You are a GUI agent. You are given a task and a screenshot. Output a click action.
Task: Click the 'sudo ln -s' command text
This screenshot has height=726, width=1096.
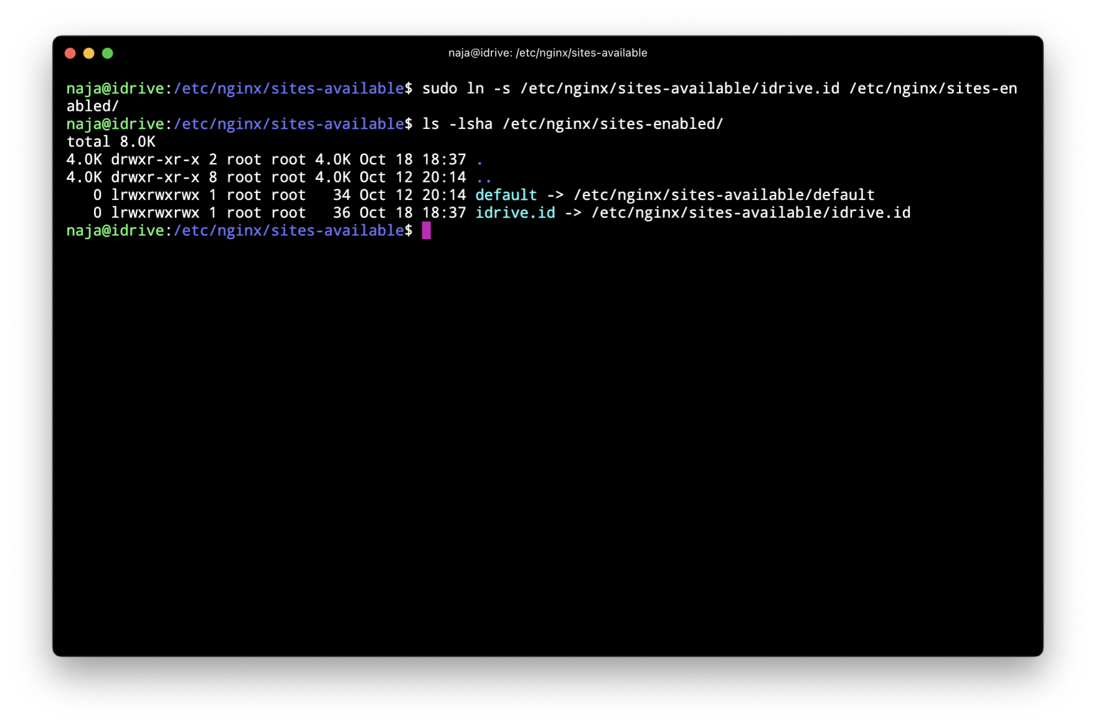pyautogui.click(x=466, y=88)
